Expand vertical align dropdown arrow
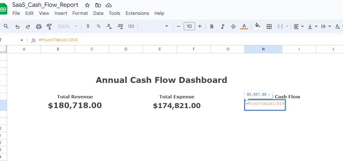The width and height of the screenshot is (343, 162). tap(316, 27)
